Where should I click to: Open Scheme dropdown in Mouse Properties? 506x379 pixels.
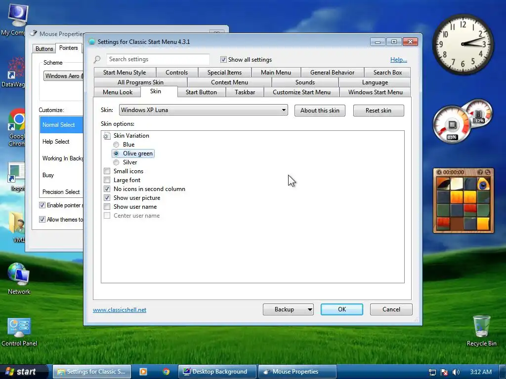pyautogui.click(x=63, y=76)
